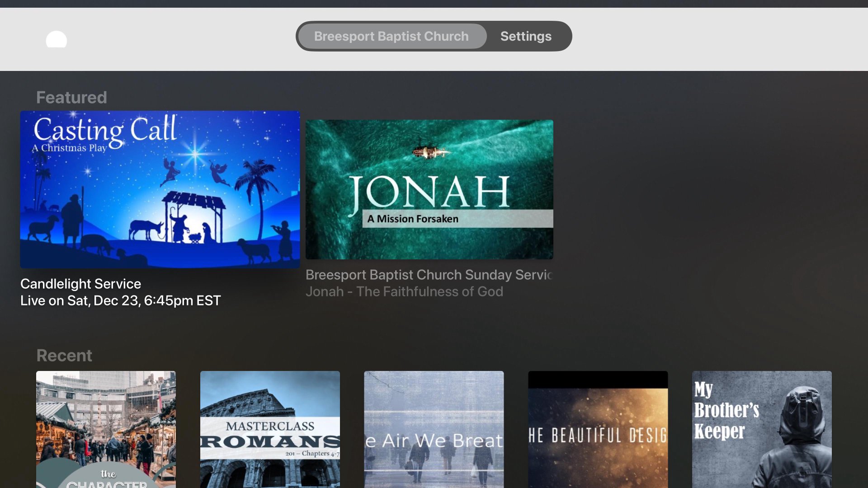The height and width of the screenshot is (488, 868).
Task: Open The Beautiful Design thumbnail
Action: click(x=598, y=429)
